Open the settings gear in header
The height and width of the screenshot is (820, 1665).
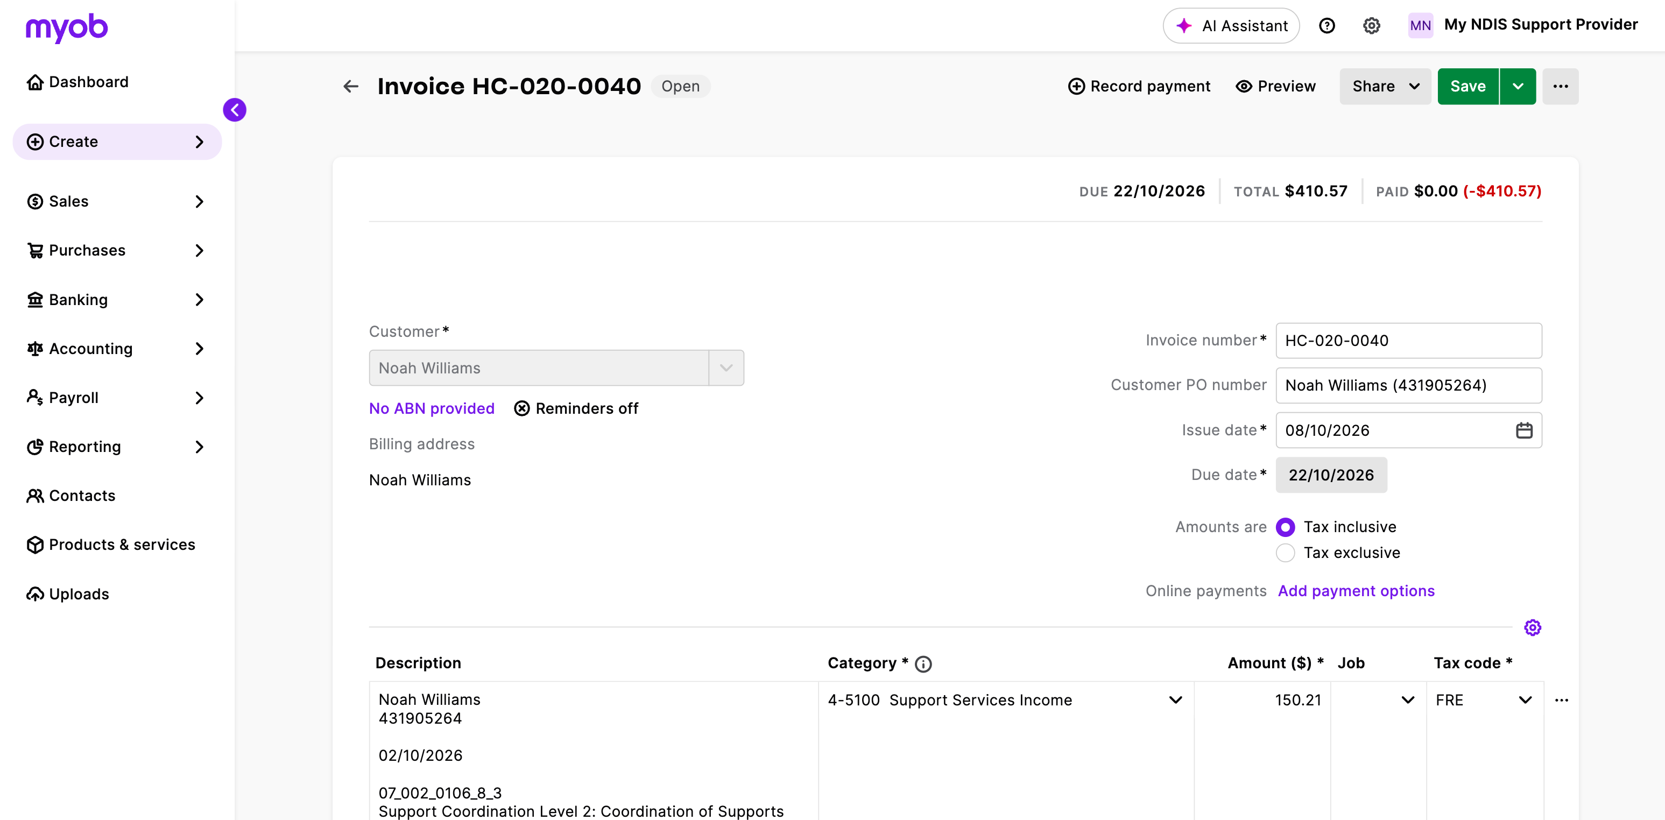pyautogui.click(x=1372, y=26)
